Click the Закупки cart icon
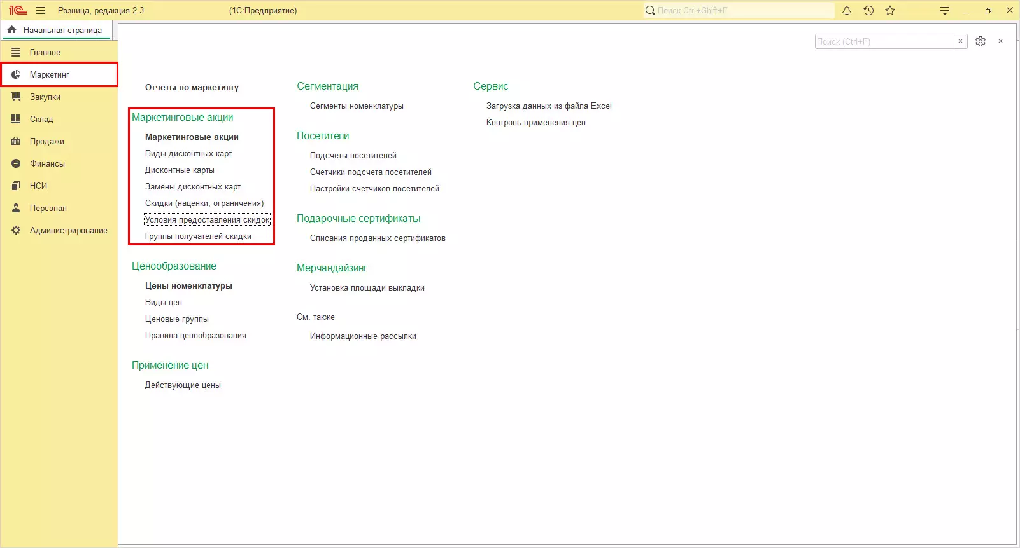1020x548 pixels. [16, 97]
